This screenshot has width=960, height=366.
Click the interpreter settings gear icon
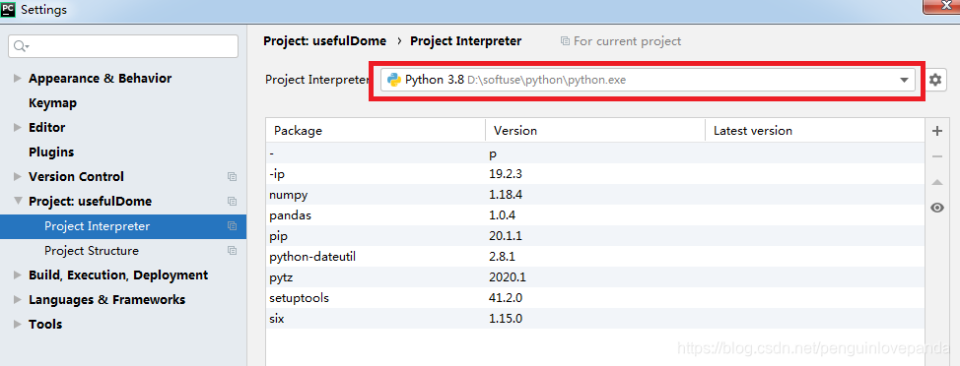[x=934, y=80]
